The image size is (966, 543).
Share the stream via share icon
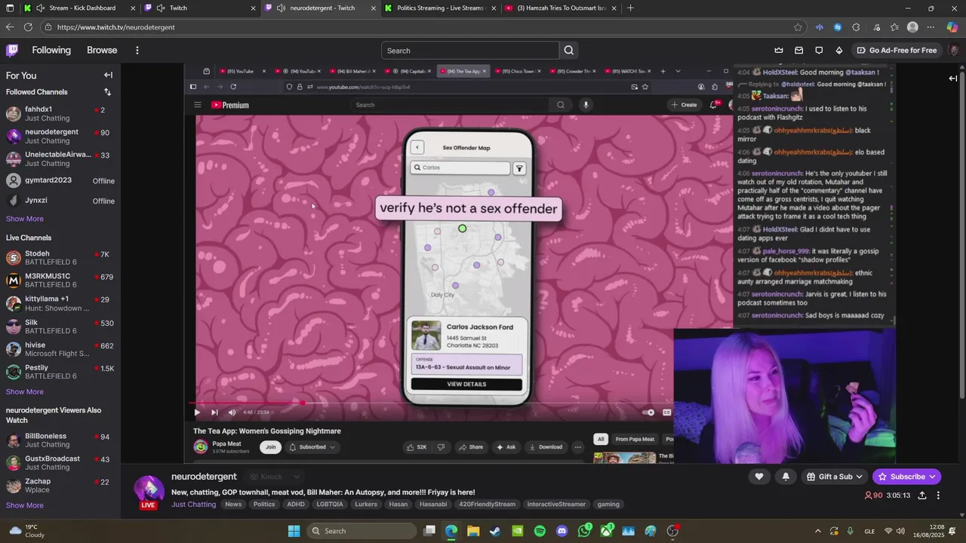(922, 495)
